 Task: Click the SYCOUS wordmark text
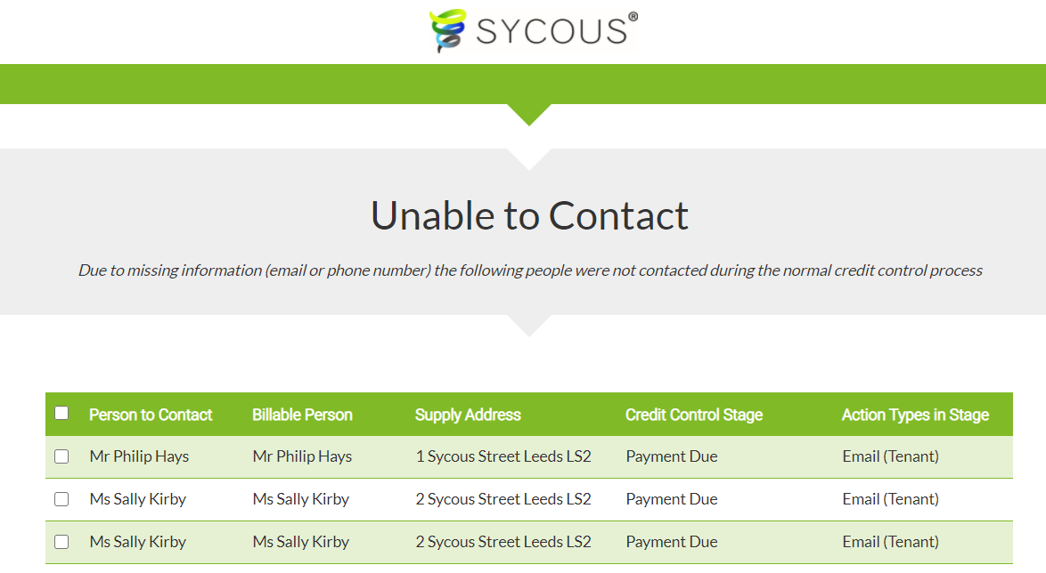[552, 31]
